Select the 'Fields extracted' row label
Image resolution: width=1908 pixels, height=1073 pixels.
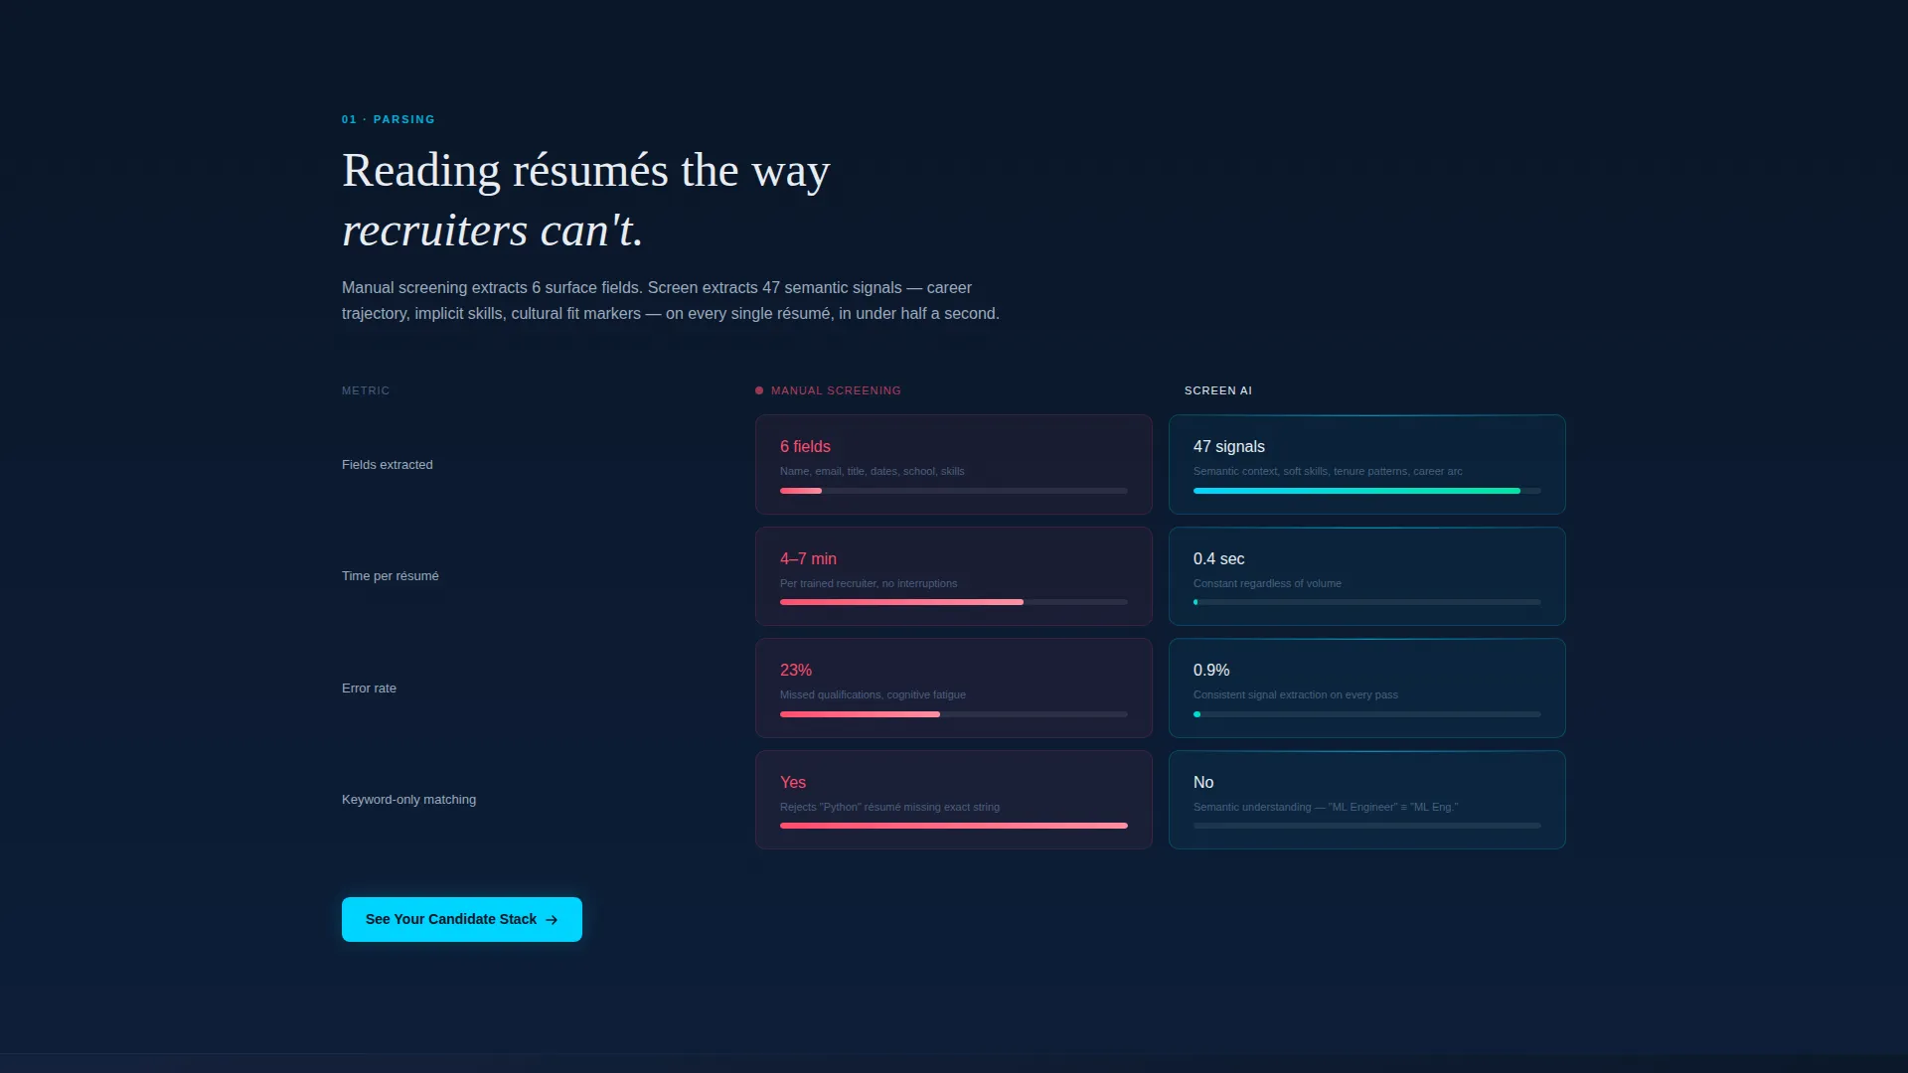(x=388, y=464)
